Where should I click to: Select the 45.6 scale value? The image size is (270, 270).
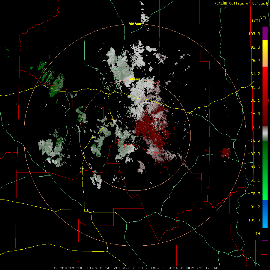click(x=255, y=87)
